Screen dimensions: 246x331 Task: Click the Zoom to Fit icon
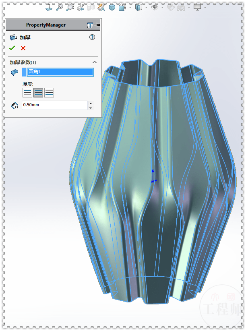(60, 7)
